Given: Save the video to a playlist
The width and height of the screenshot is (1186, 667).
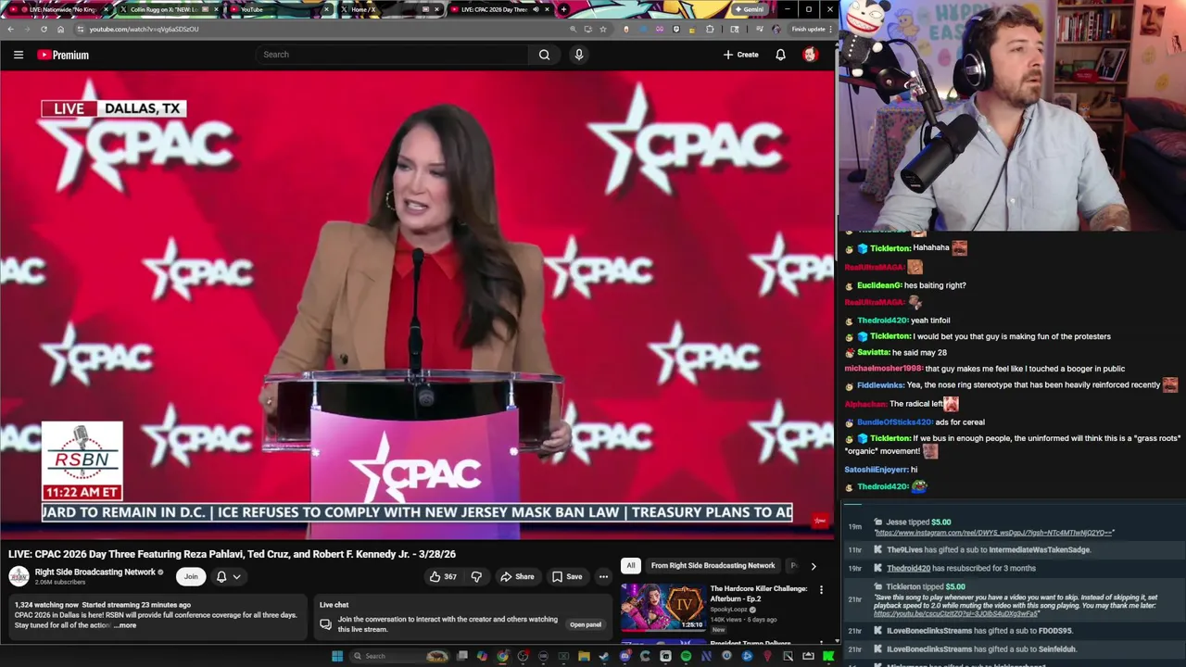Looking at the screenshot, I should point(567,576).
